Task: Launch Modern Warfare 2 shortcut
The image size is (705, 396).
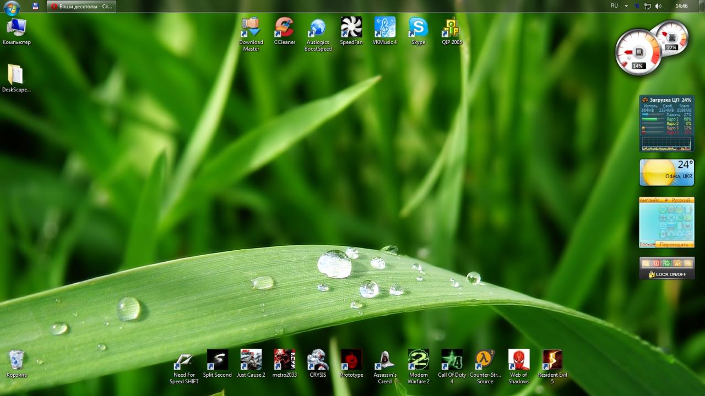Action: click(419, 367)
